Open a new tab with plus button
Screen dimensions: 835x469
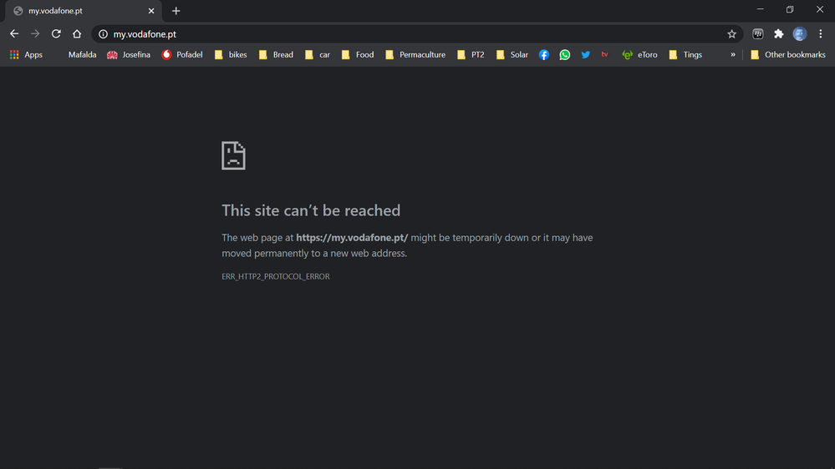pyautogui.click(x=176, y=11)
